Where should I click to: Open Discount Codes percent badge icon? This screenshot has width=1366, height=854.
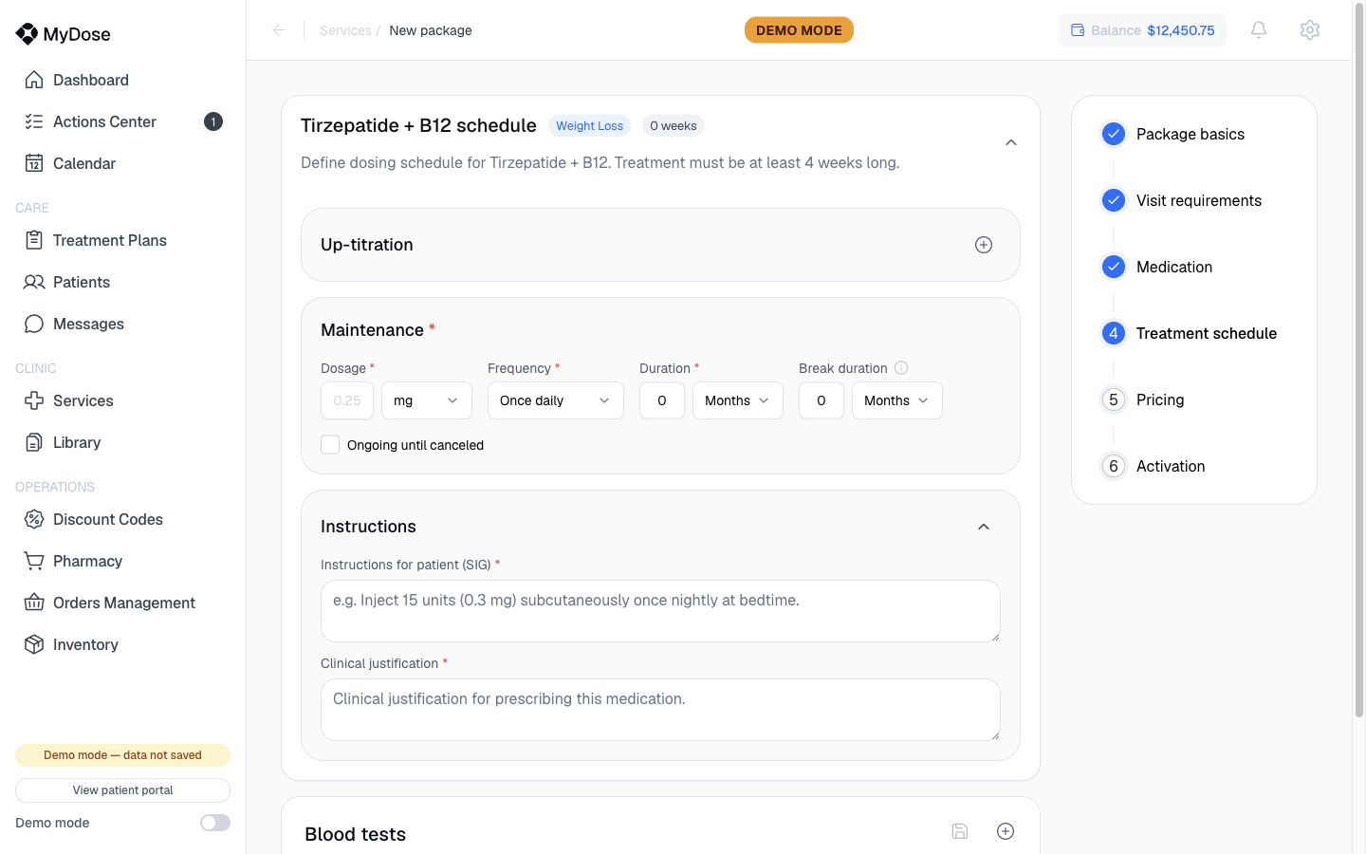(x=34, y=519)
